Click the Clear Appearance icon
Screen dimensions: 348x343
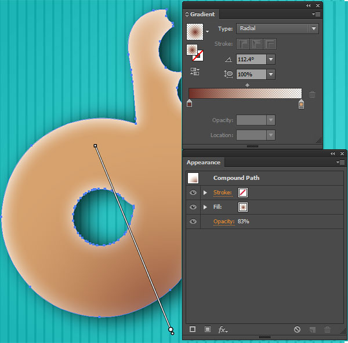coord(297,329)
